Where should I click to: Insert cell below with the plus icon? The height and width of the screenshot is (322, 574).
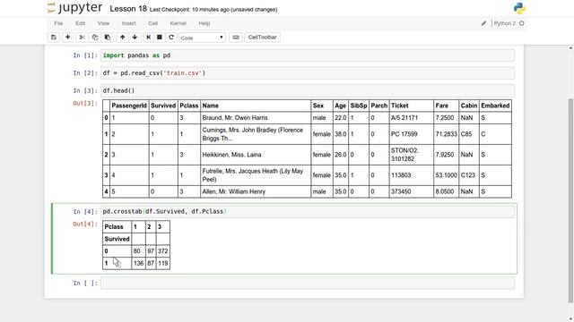point(68,38)
